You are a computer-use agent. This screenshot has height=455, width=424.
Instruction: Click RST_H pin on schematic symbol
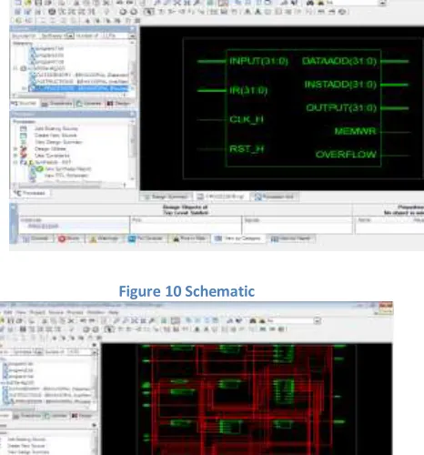(247, 149)
